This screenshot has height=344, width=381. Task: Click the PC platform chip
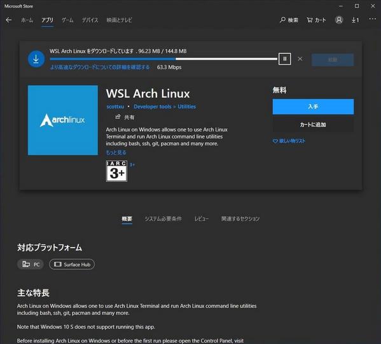31,264
